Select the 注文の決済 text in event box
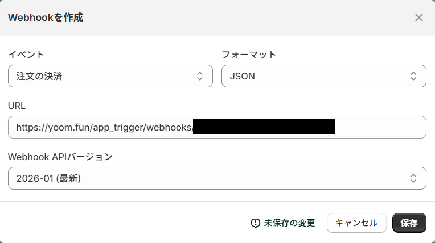The image size is (435, 243). (x=39, y=76)
